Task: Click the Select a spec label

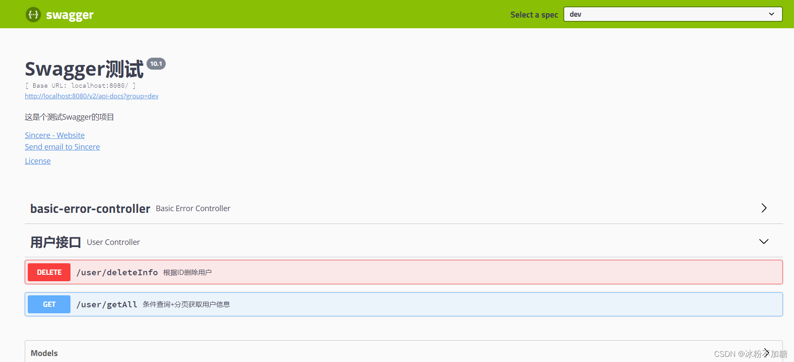Action: pyautogui.click(x=534, y=15)
